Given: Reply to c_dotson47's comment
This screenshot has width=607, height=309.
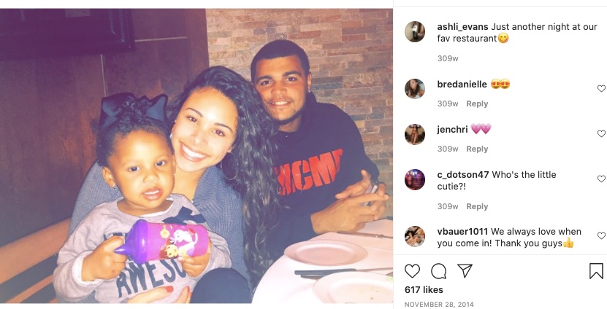Looking at the screenshot, I should pyautogui.click(x=477, y=206).
